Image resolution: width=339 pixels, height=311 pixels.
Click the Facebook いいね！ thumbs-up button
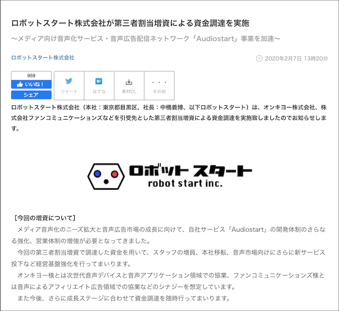tap(31, 84)
